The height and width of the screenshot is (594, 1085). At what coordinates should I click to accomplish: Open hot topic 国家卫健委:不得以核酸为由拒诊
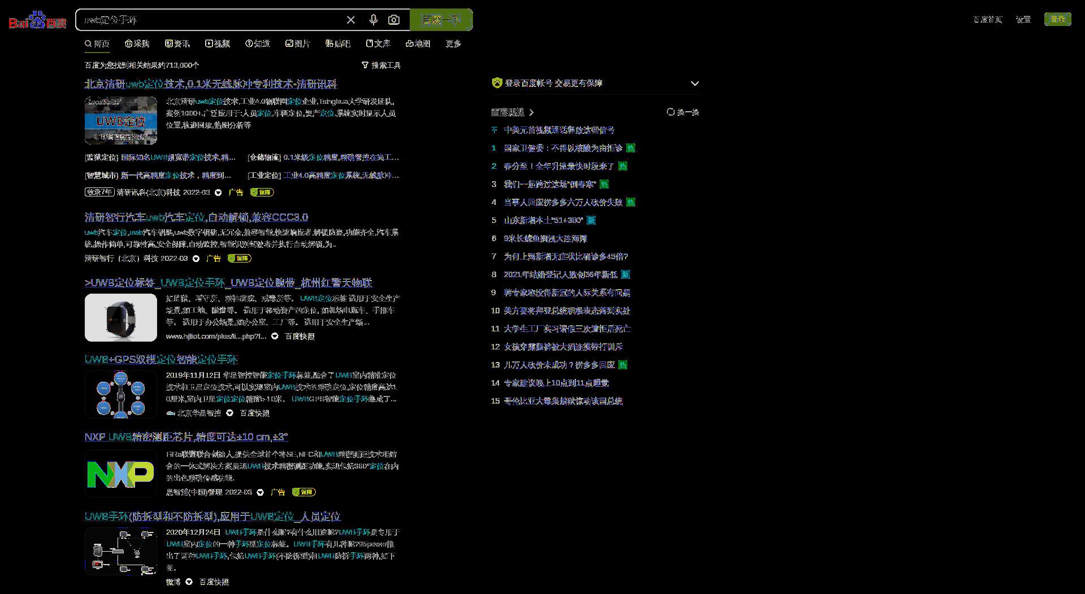tap(563, 148)
